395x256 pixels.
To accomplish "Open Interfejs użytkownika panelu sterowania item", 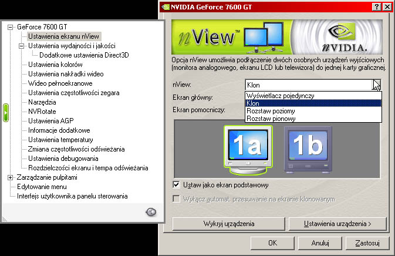I will (72, 196).
